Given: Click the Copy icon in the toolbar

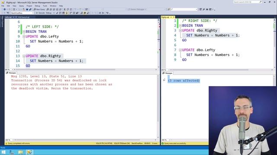Looking at the screenshot, I should click(68, 9).
